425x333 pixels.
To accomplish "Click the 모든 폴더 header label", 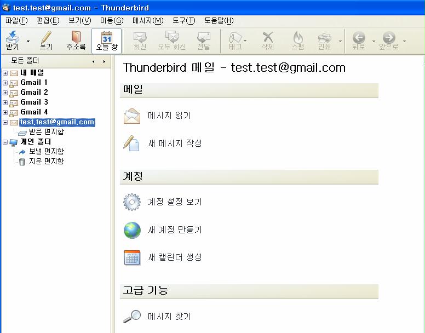I will (x=25, y=61).
